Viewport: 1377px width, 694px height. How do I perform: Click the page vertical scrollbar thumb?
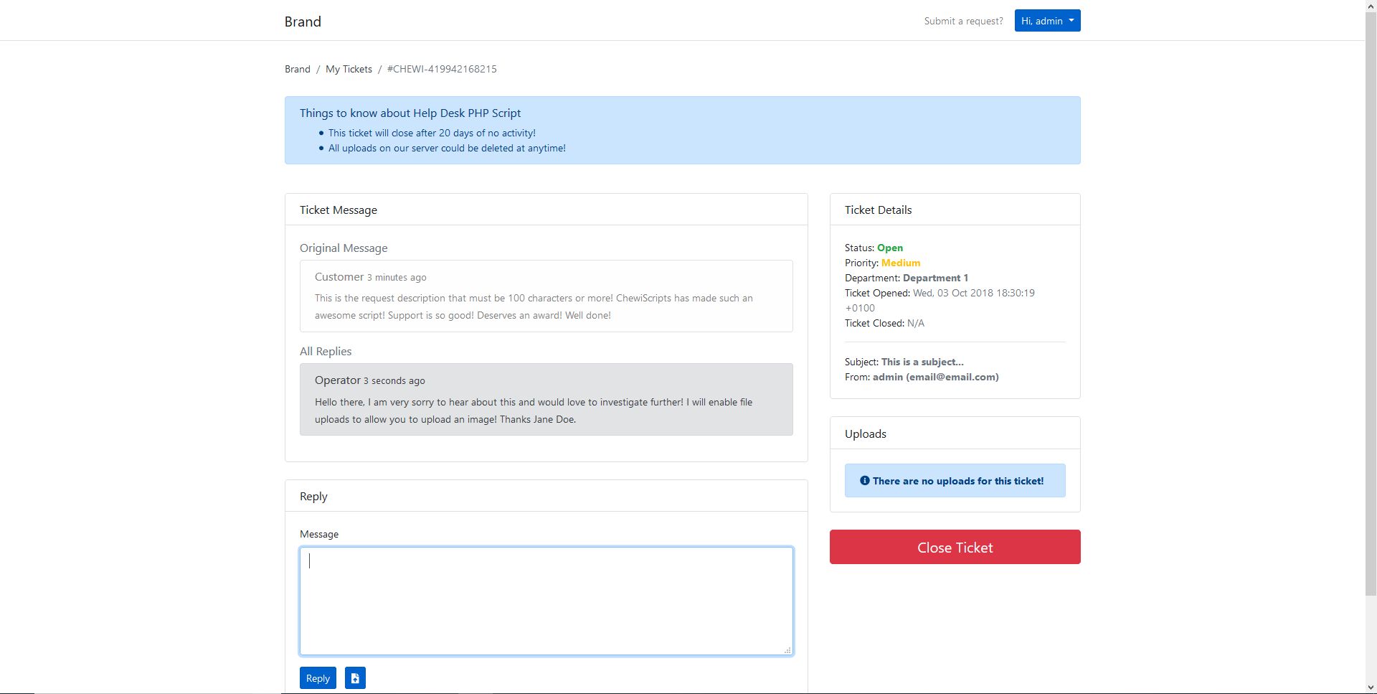coord(1371,301)
